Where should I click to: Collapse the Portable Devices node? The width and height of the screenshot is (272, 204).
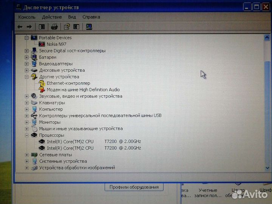click(x=26, y=38)
